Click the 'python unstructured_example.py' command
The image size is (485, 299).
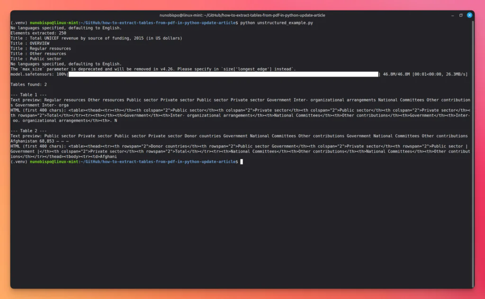[277, 23]
